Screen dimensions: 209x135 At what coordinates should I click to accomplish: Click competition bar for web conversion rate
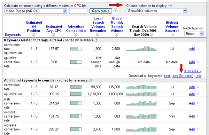coord(76,103)
